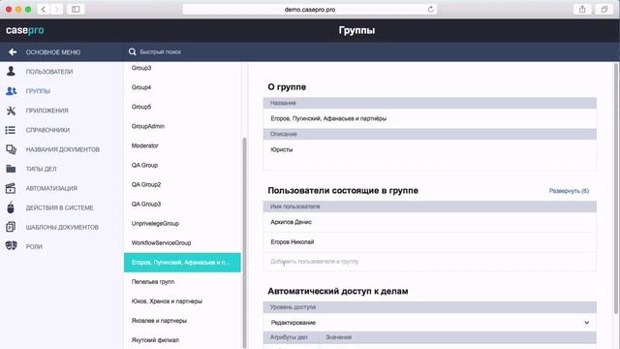Click the groups list scrollbar
This screenshot has width=620, height=349.
(244, 242)
